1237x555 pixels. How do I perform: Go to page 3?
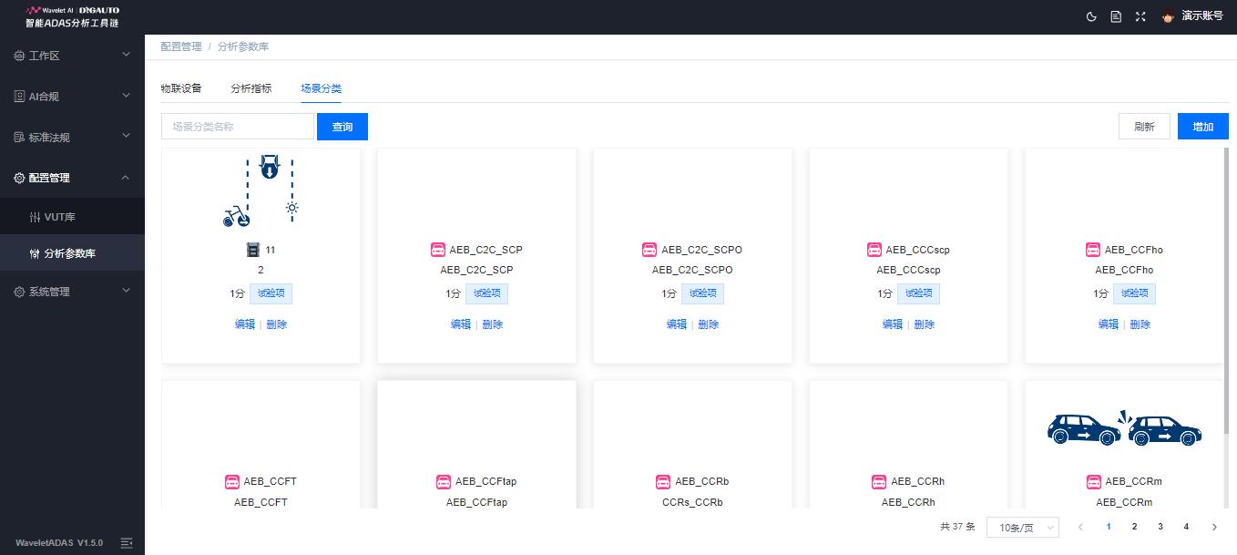point(1160,527)
